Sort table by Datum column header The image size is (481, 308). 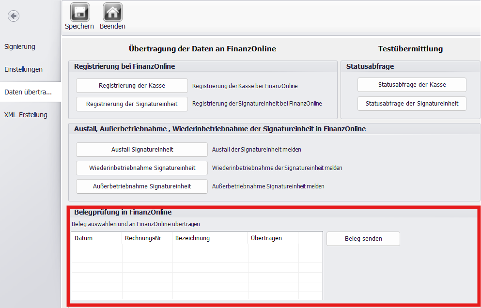96,238
